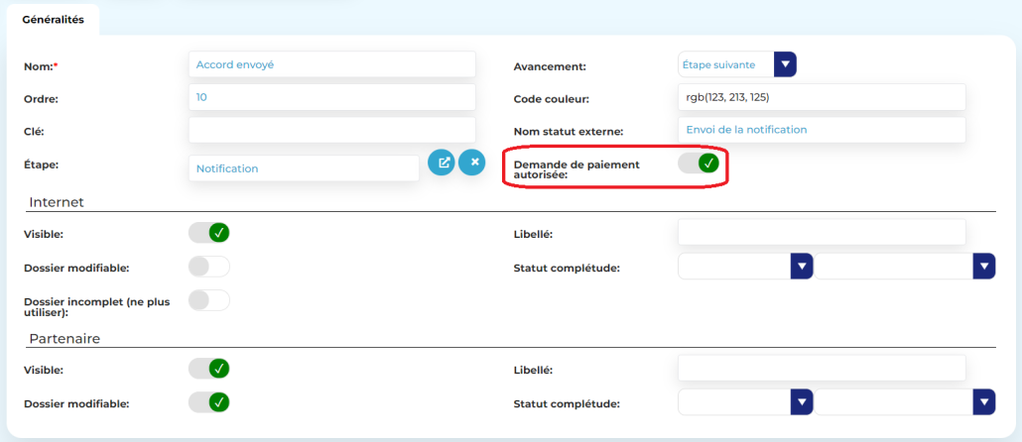Viewport: 1022px width, 442px height.
Task: Expand second Internet Statut complétude dropdown
Action: pos(983,267)
